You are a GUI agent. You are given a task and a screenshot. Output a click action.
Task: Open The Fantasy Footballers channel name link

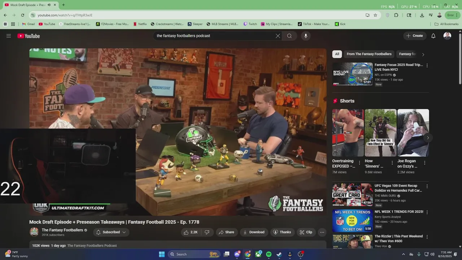[62, 230]
